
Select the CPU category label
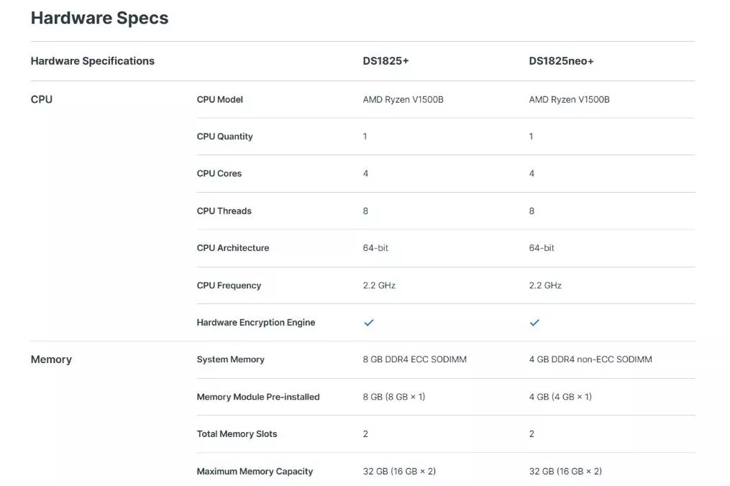pos(42,99)
